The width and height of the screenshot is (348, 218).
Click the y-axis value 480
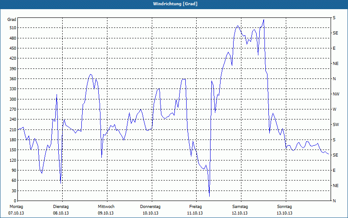click(13, 38)
